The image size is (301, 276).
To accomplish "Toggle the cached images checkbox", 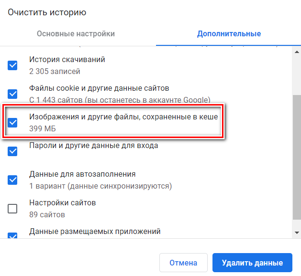I will [12, 123].
